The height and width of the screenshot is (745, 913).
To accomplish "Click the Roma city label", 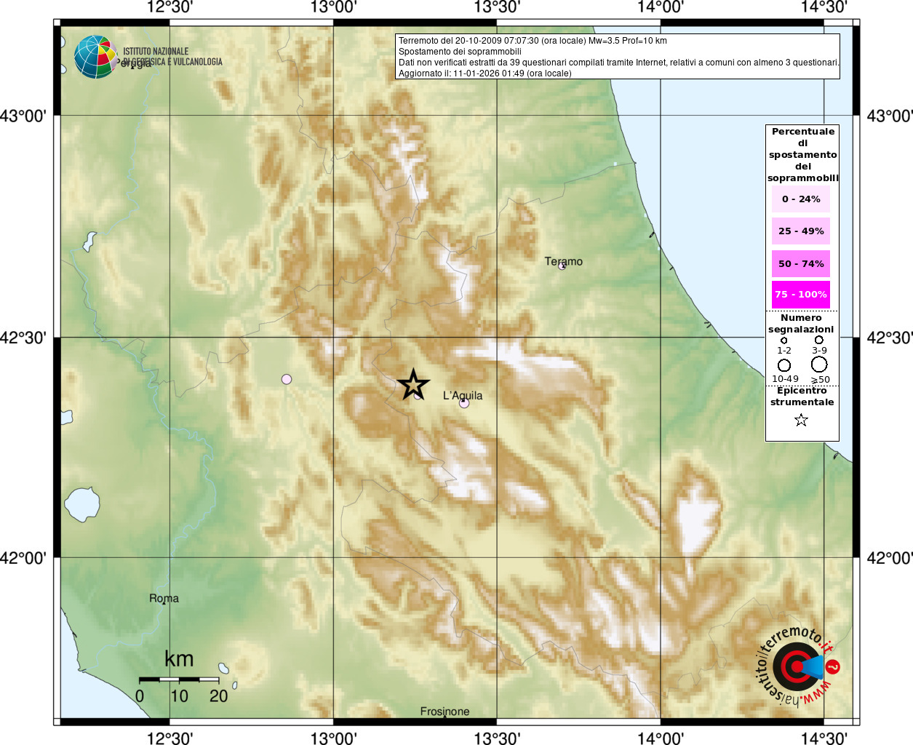I will 164,598.
